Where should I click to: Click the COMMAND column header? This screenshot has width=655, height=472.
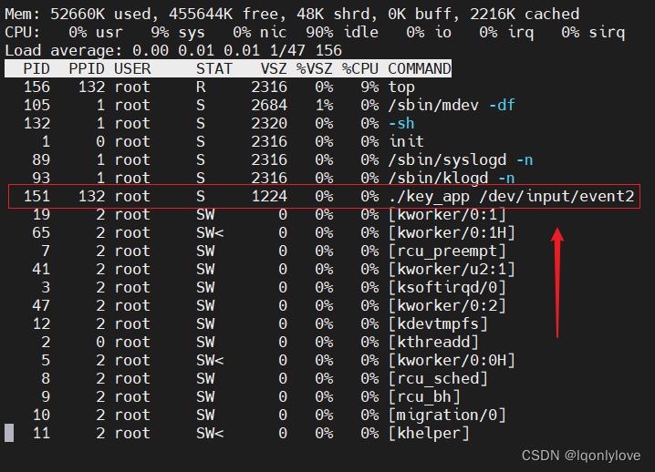(420, 68)
